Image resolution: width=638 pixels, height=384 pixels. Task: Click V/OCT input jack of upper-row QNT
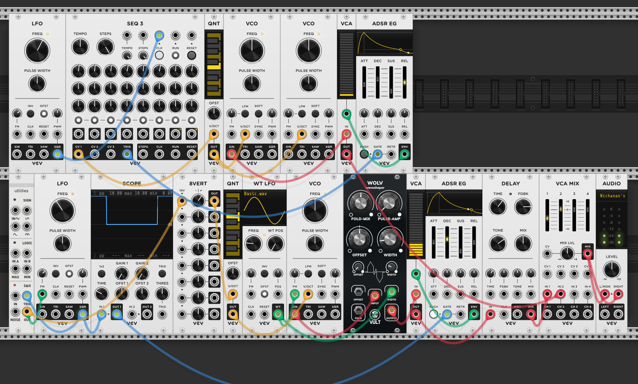click(x=214, y=134)
